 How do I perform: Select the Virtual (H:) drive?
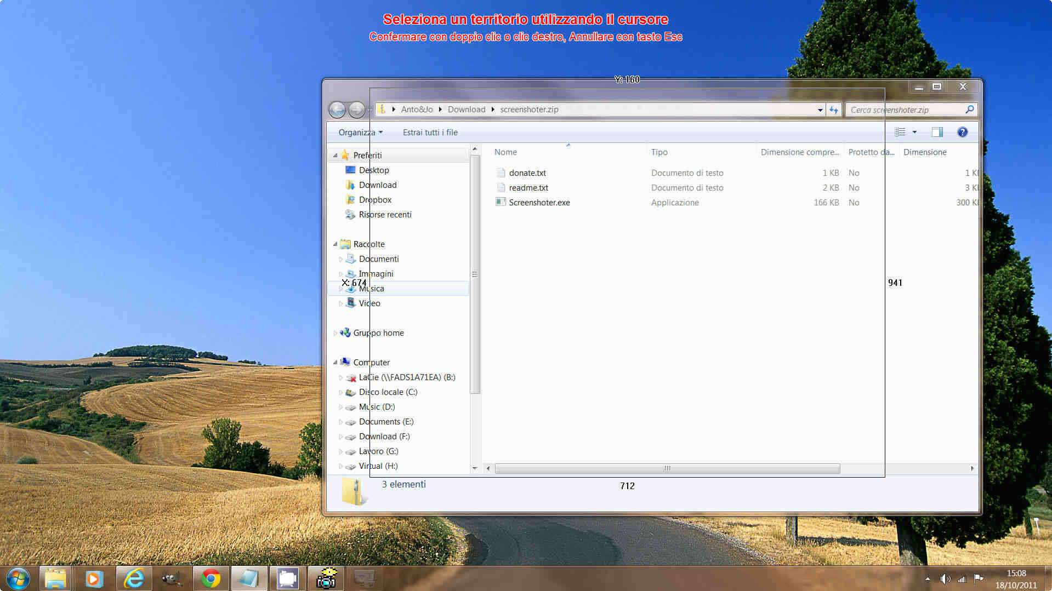pyautogui.click(x=378, y=466)
